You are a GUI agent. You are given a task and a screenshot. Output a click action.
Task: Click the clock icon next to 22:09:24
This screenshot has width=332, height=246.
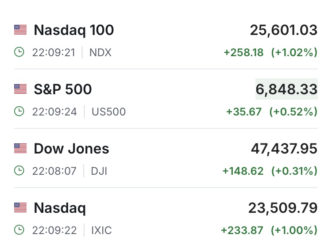19,112
